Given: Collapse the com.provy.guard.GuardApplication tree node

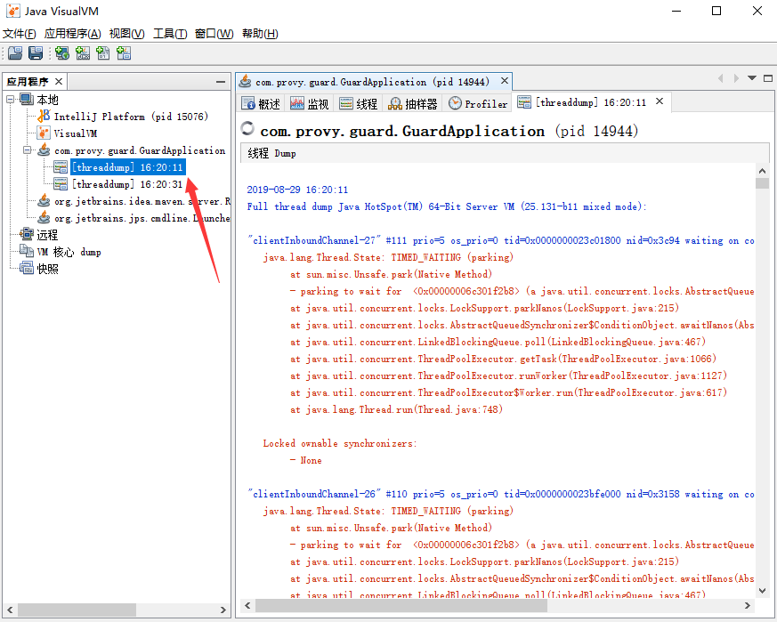Looking at the screenshot, I should coord(27,150).
